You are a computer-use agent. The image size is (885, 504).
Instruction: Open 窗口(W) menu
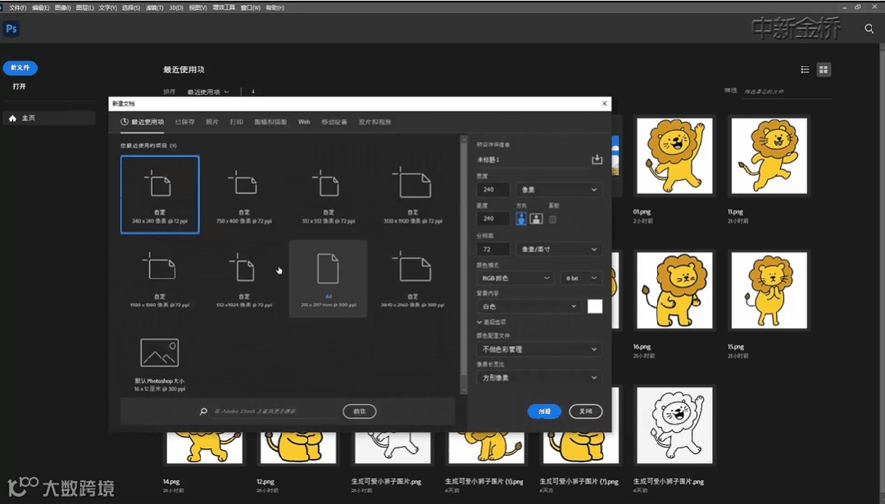251,8
